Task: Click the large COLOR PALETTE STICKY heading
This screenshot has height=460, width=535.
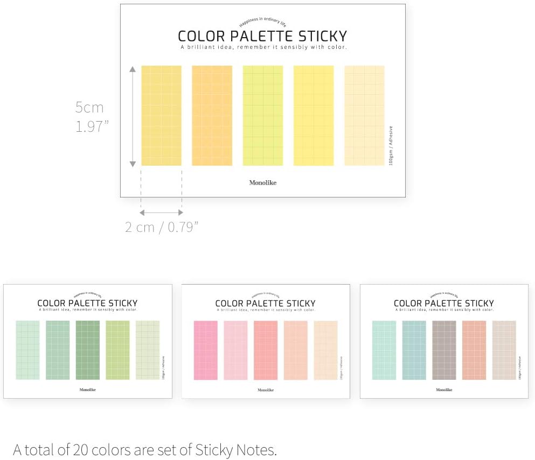Action: pyautogui.click(x=262, y=37)
